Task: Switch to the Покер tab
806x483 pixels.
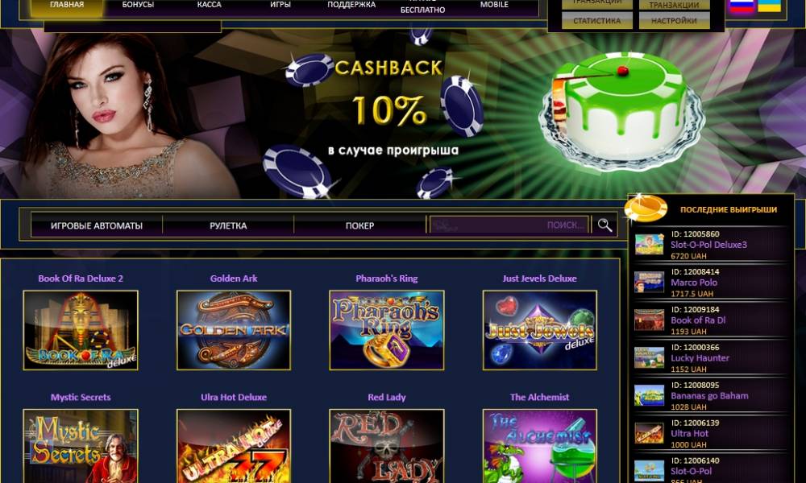Action: (x=359, y=225)
